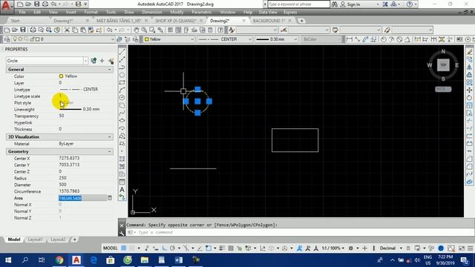Select the Polygon draw tool
This screenshot has width=475, height=267.
pos(122,74)
